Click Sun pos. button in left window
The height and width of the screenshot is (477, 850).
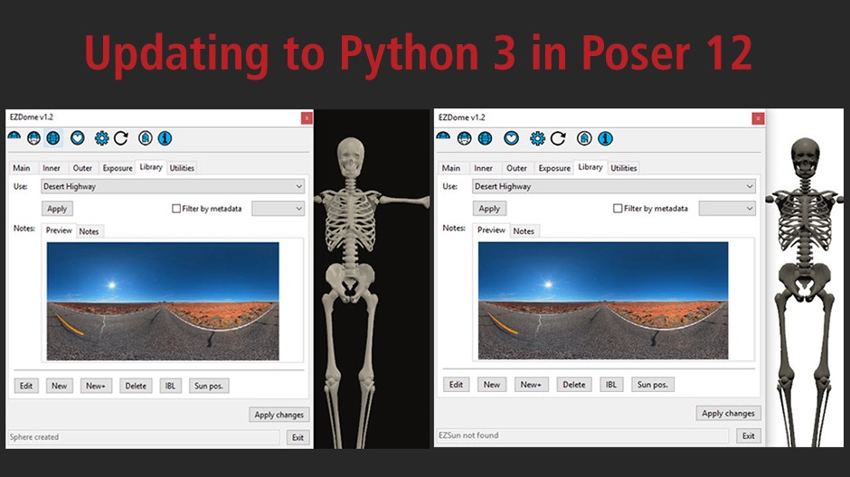(x=209, y=386)
